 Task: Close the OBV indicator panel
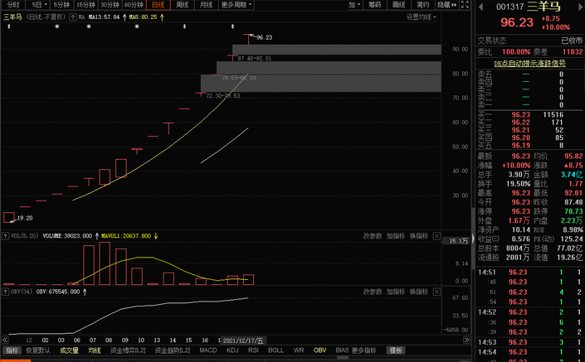pos(437,292)
